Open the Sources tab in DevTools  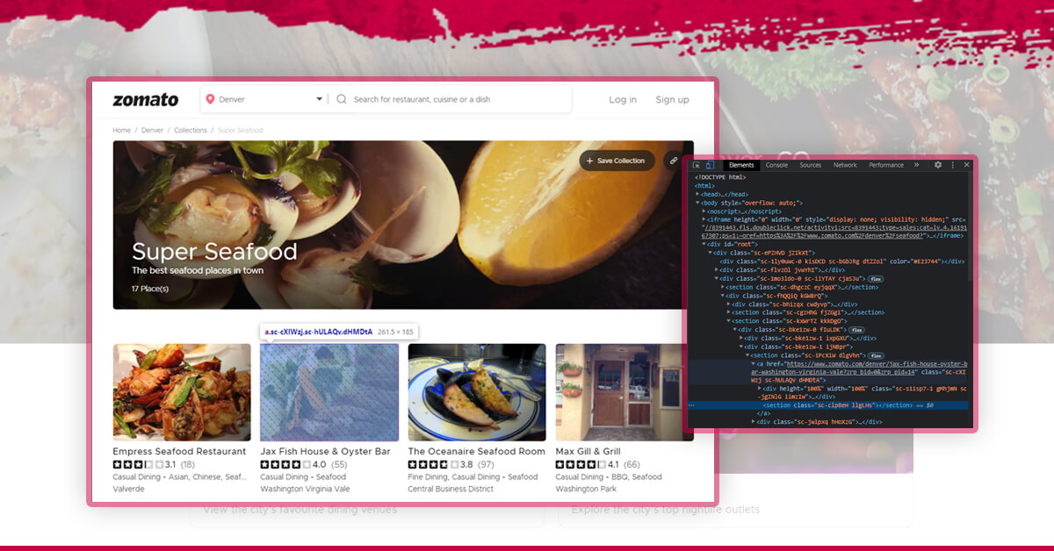coord(810,165)
